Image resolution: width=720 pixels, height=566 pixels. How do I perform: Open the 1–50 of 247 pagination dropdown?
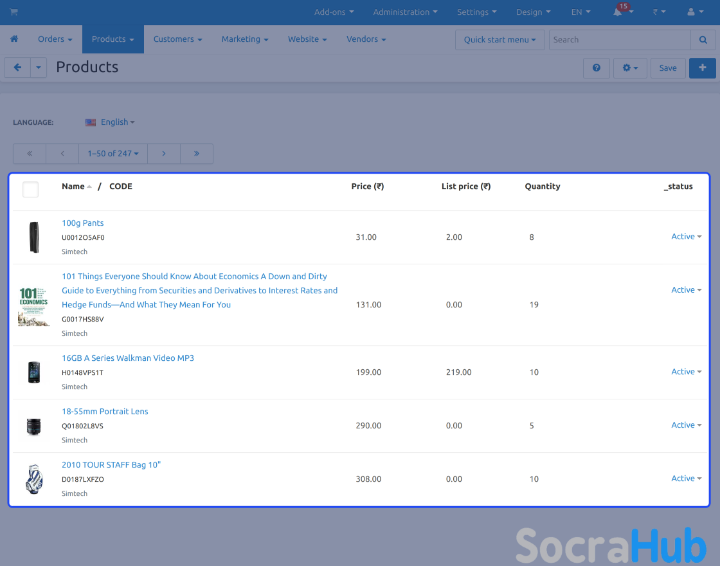click(x=113, y=154)
